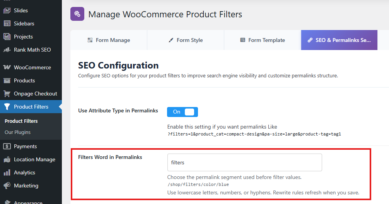Click the Form Manage grid icon
389x204 pixels.
click(90, 40)
